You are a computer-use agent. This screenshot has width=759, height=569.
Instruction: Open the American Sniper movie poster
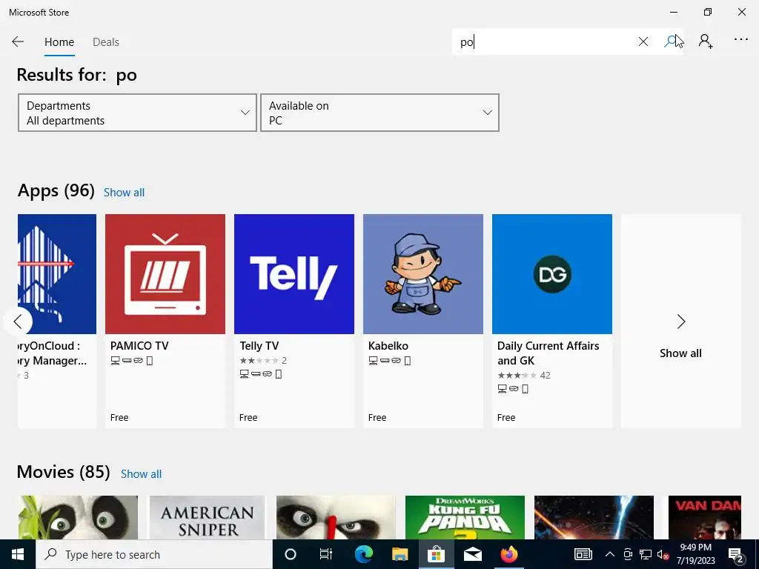(x=208, y=517)
